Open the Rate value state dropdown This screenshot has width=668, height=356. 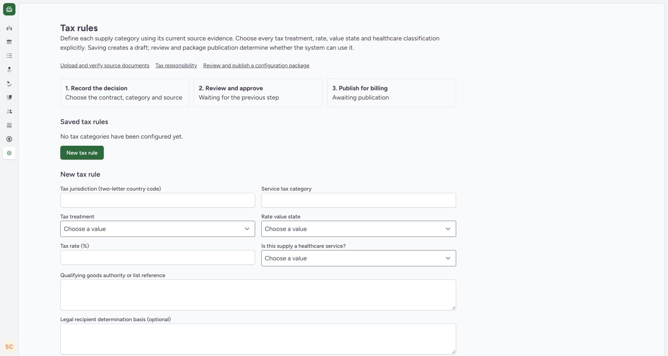click(359, 229)
